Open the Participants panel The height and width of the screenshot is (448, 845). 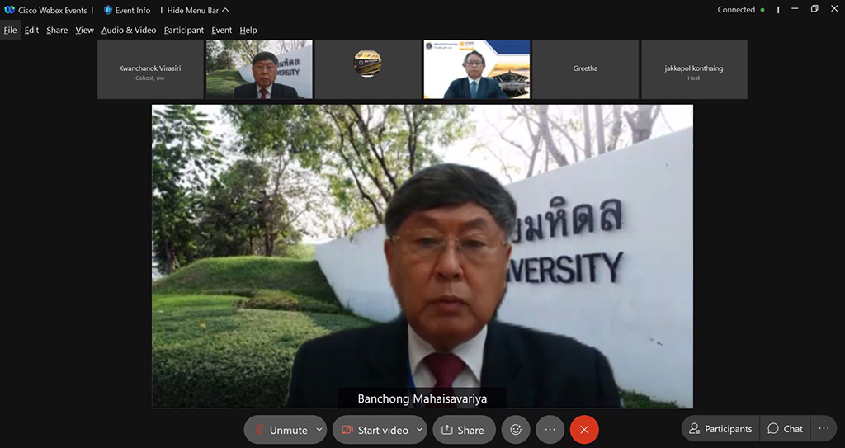[x=720, y=429]
